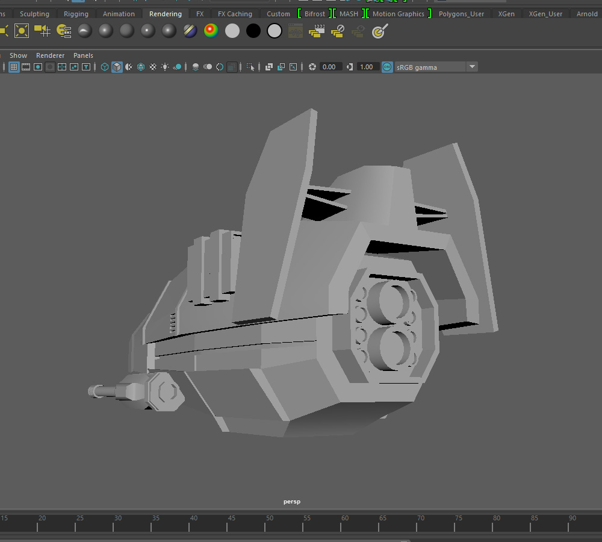Toggle smooth shade all cube
Screen dimensions: 602x542
click(117, 67)
